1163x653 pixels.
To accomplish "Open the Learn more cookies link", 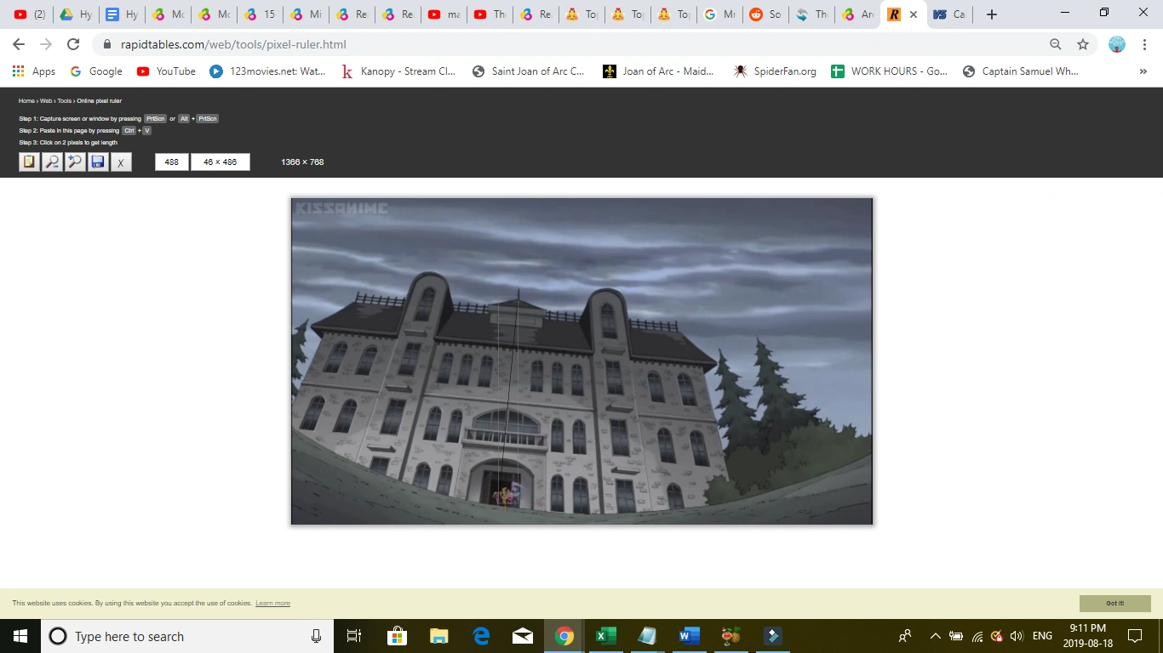I will pyautogui.click(x=272, y=604).
